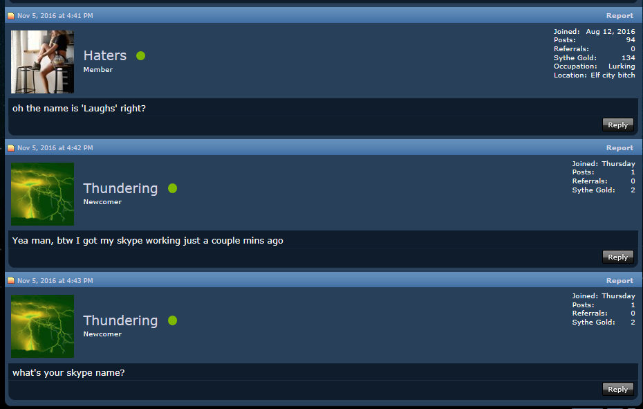Open Thundering username in the 4:42 PM post
643x409 pixels.
120,188
